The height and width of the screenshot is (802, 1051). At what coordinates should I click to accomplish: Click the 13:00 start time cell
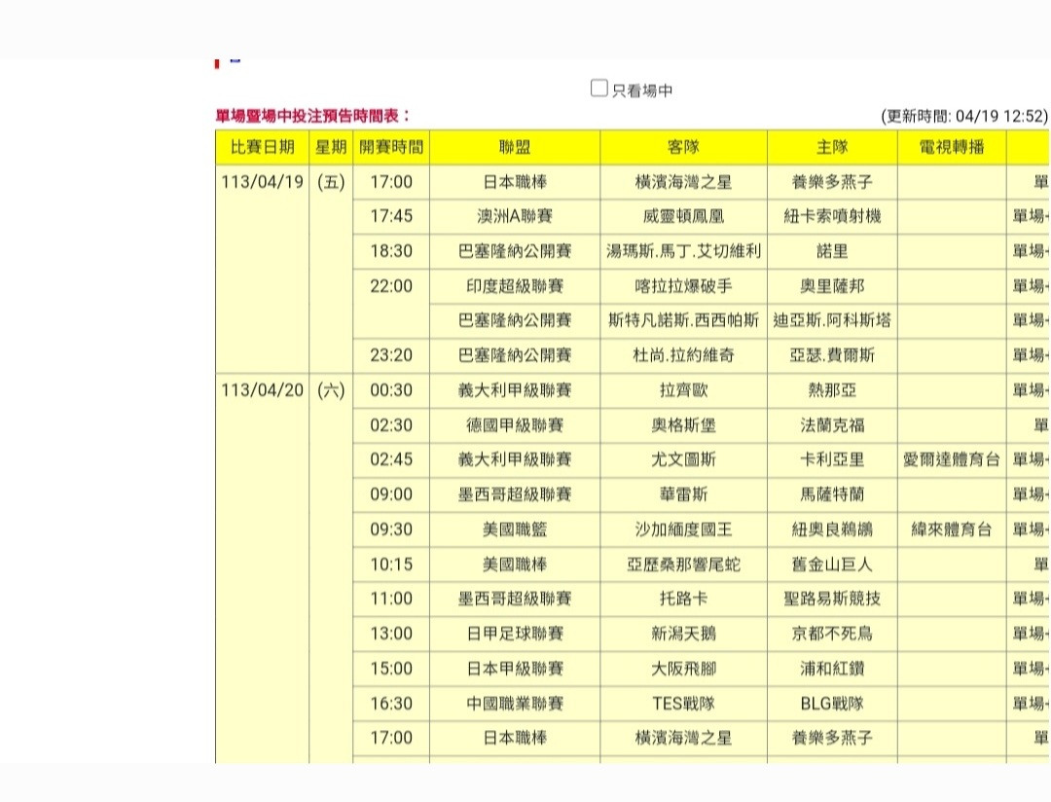[391, 633]
